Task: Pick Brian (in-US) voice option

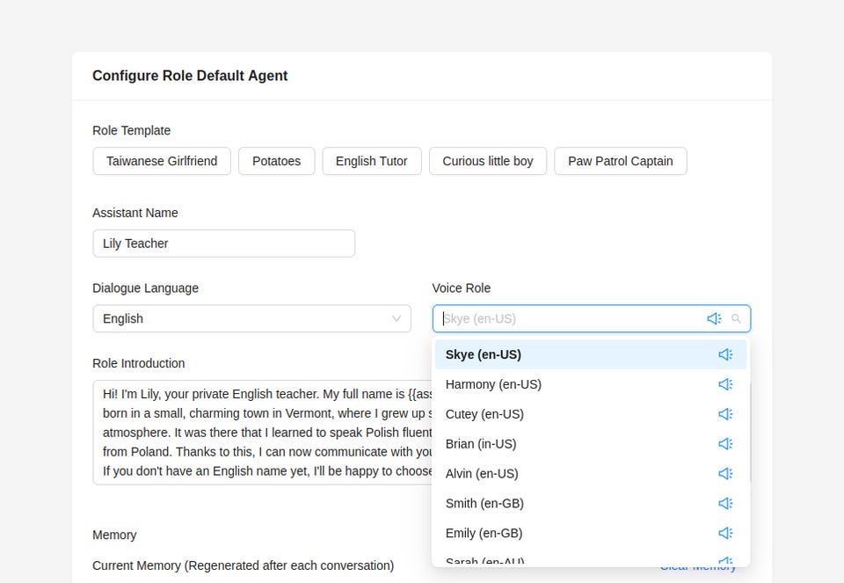Action: click(591, 443)
